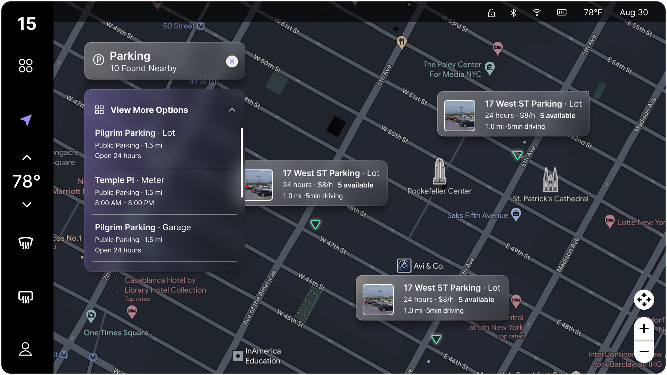
Task: Toggle front windshield defrost
Action: pyautogui.click(x=26, y=243)
